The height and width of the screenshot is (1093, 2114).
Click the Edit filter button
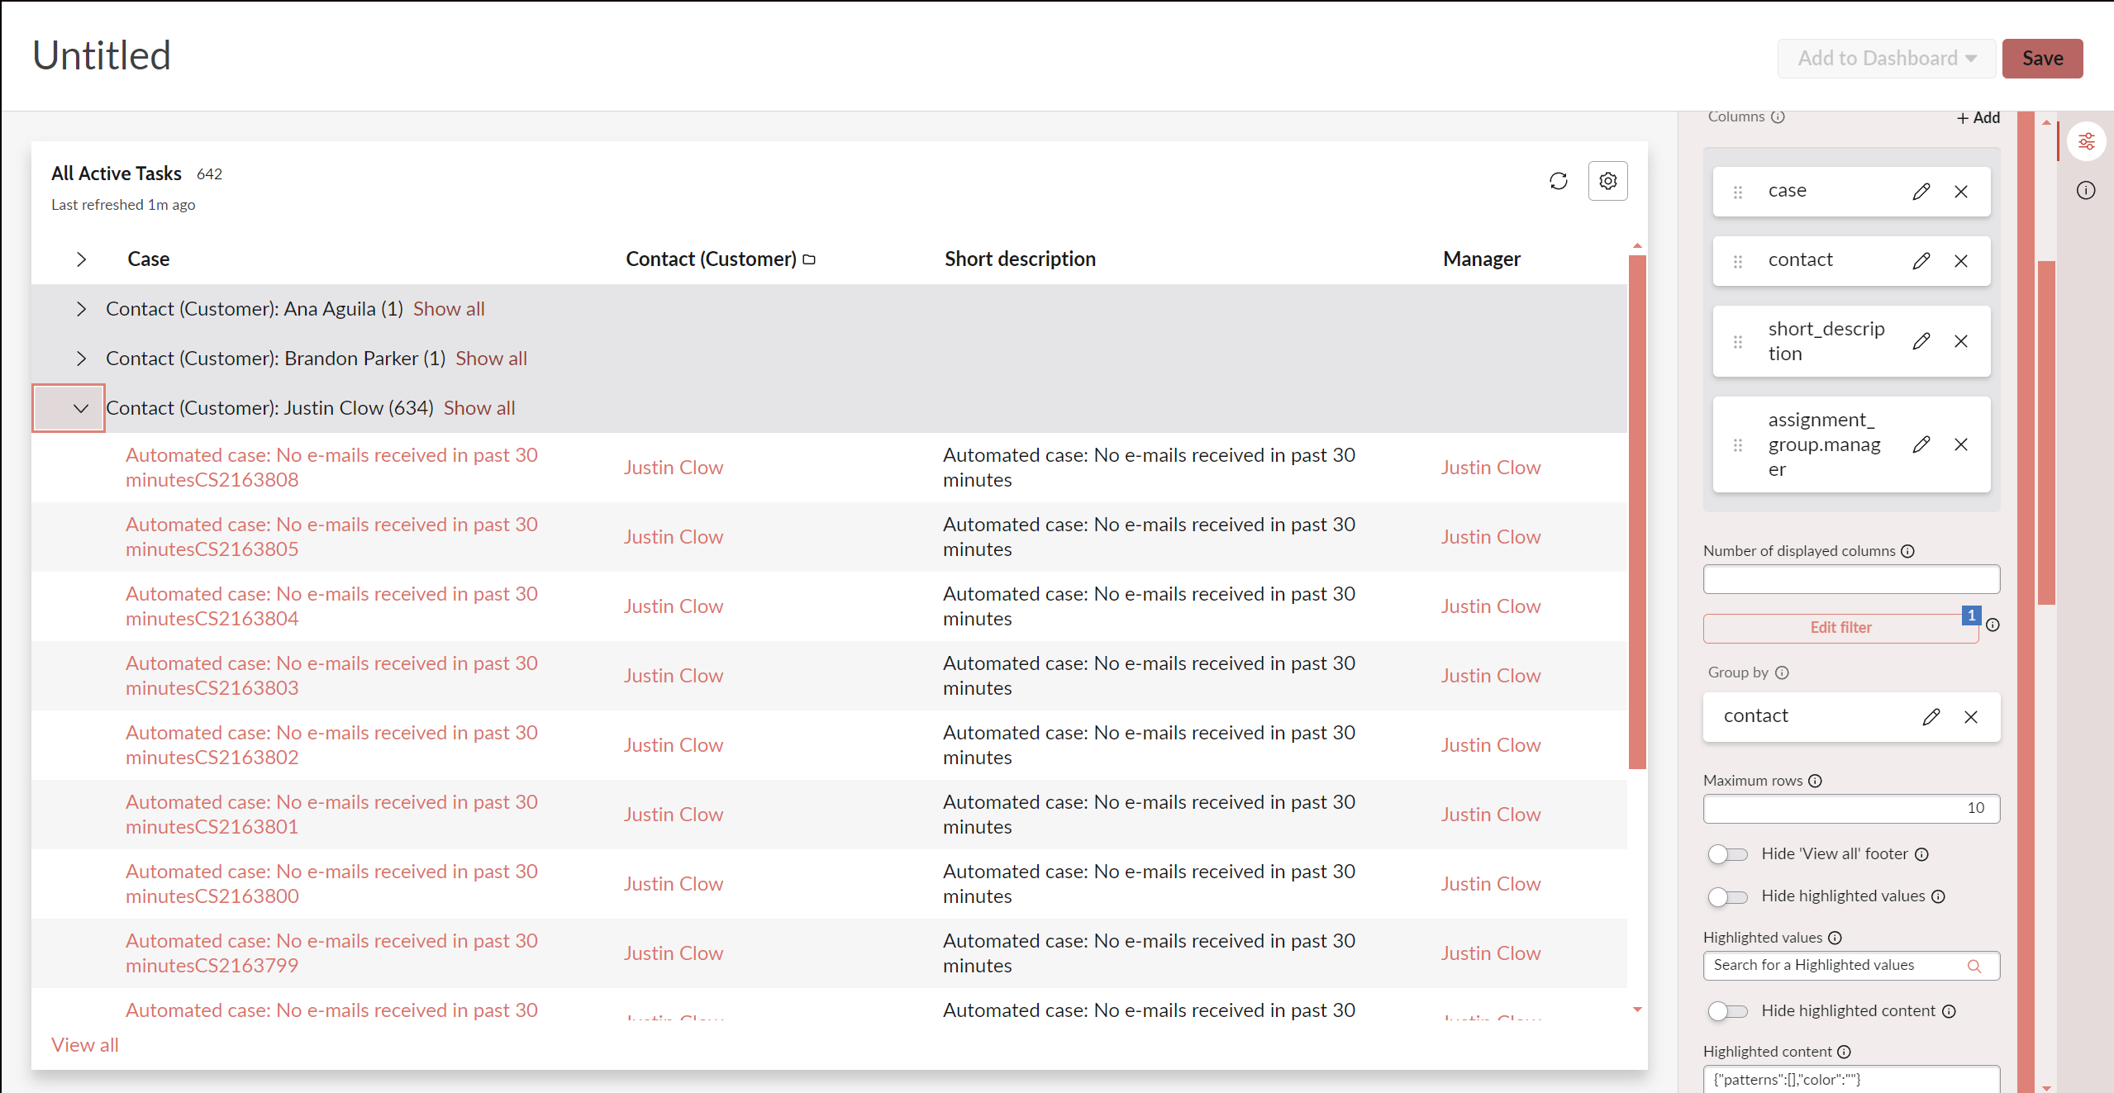pos(1840,627)
